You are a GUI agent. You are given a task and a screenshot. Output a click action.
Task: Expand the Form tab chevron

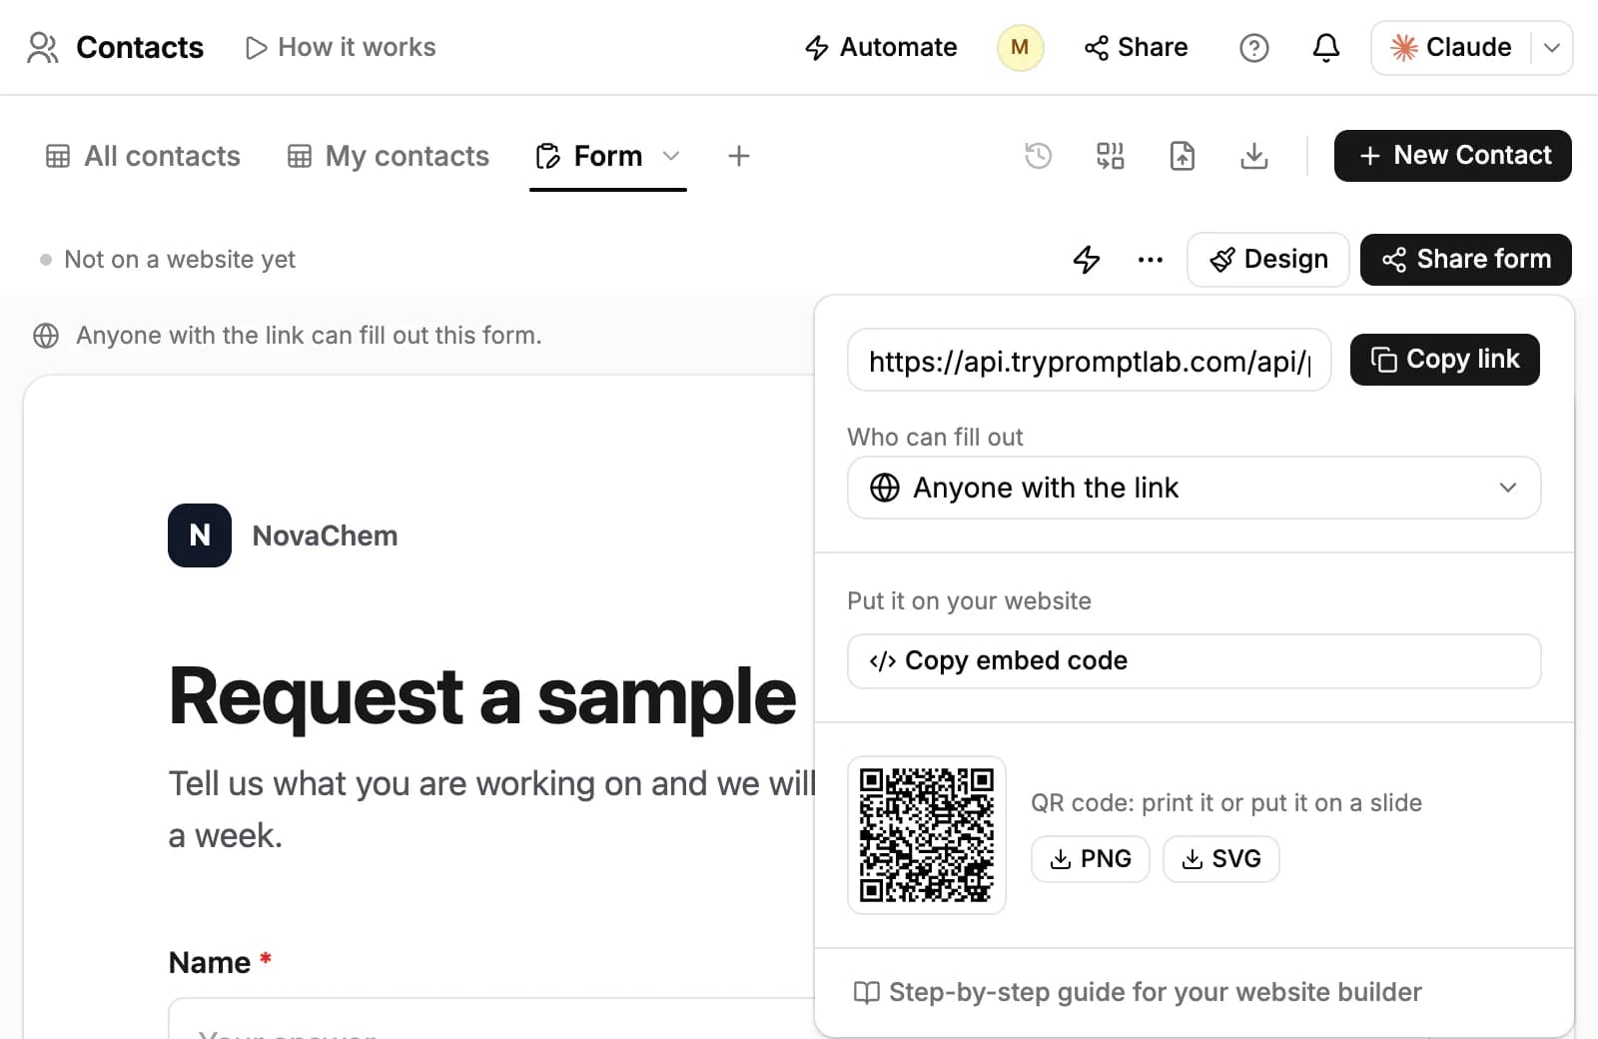pos(671,156)
